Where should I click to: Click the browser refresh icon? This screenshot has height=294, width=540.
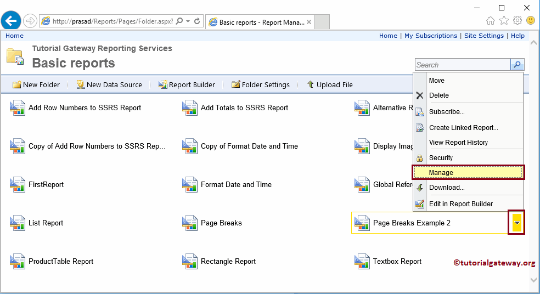coord(198,21)
